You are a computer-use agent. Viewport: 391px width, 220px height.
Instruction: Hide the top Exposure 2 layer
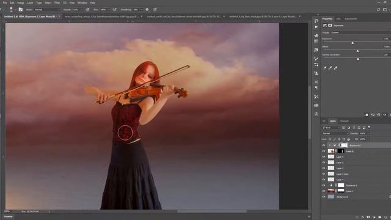click(x=324, y=145)
